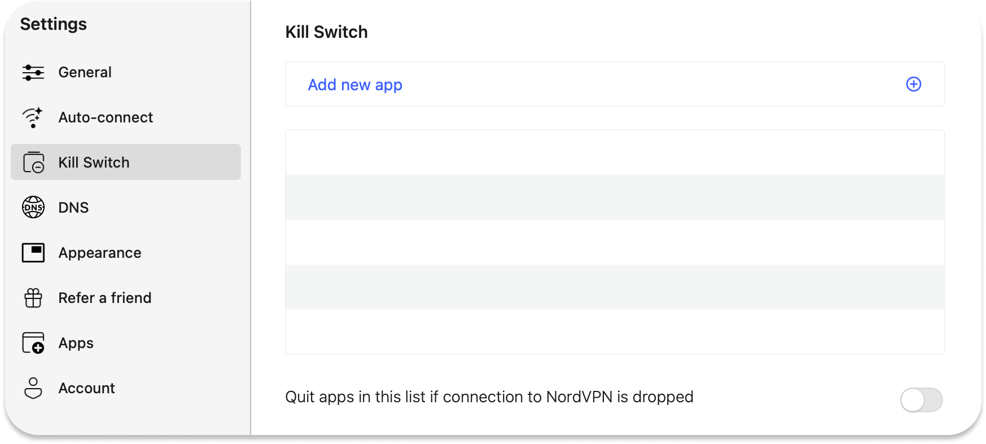Viewport: 986px width, 444px height.
Task: Click the Apps plus-window icon
Action: (x=33, y=343)
